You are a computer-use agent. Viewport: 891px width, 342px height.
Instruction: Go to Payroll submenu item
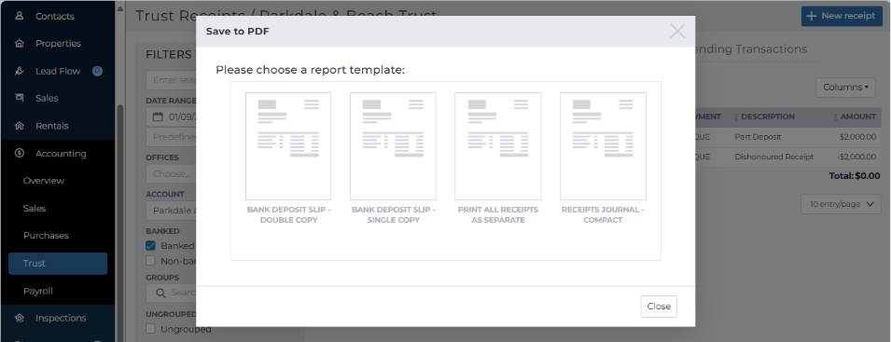point(38,291)
